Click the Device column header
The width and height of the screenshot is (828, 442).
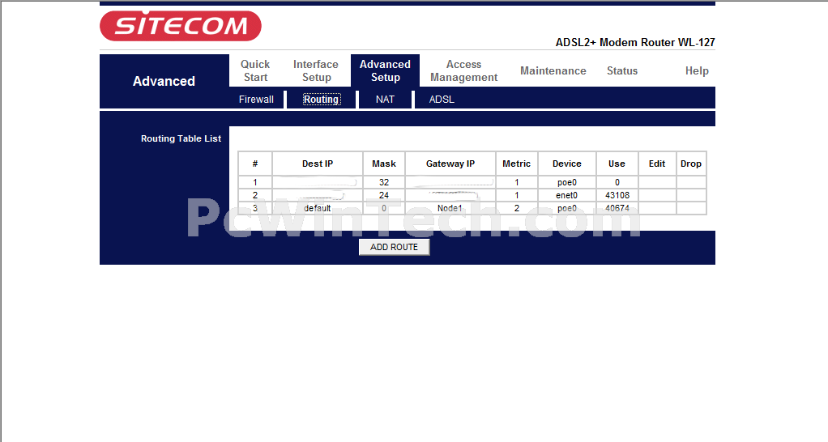tap(566, 164)
